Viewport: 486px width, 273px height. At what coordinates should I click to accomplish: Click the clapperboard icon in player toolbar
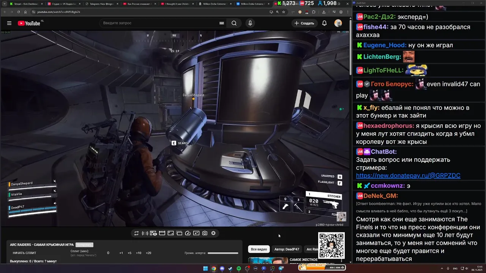[162, 233]
